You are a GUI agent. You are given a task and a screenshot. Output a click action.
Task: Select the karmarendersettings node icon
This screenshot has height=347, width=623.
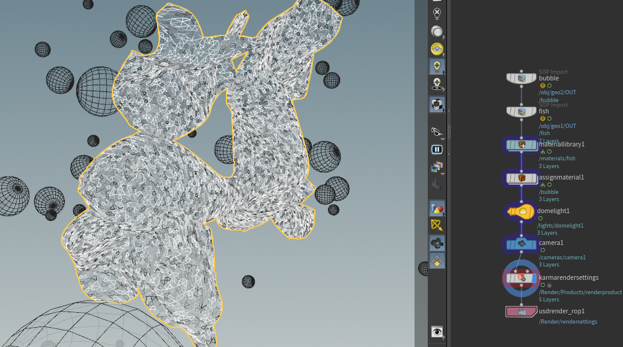pos(521,279)
